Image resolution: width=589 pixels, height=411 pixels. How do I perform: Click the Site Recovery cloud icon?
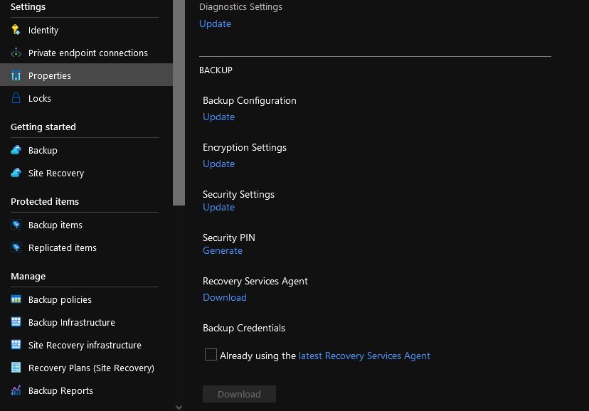point(16,173)
